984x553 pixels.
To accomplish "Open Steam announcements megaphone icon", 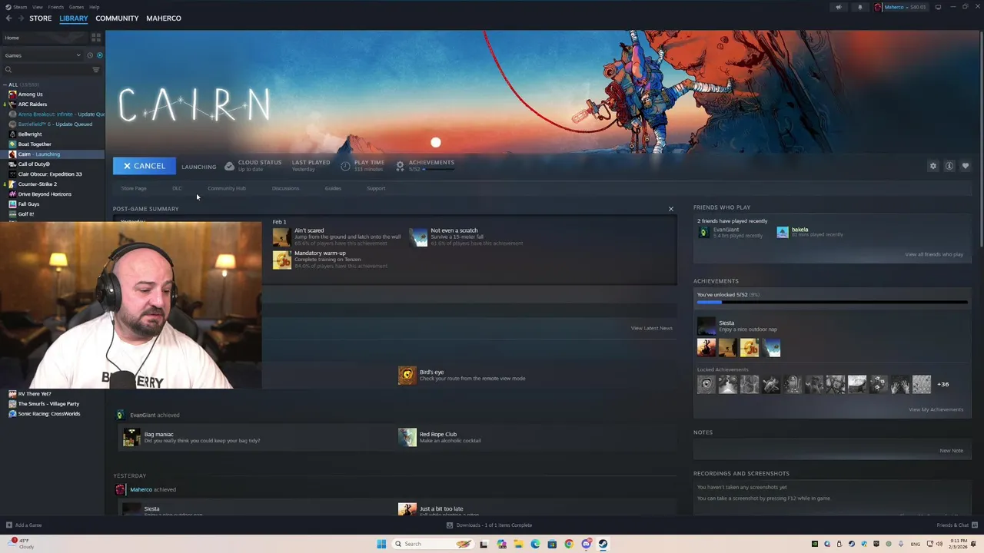I will [838, 7].
